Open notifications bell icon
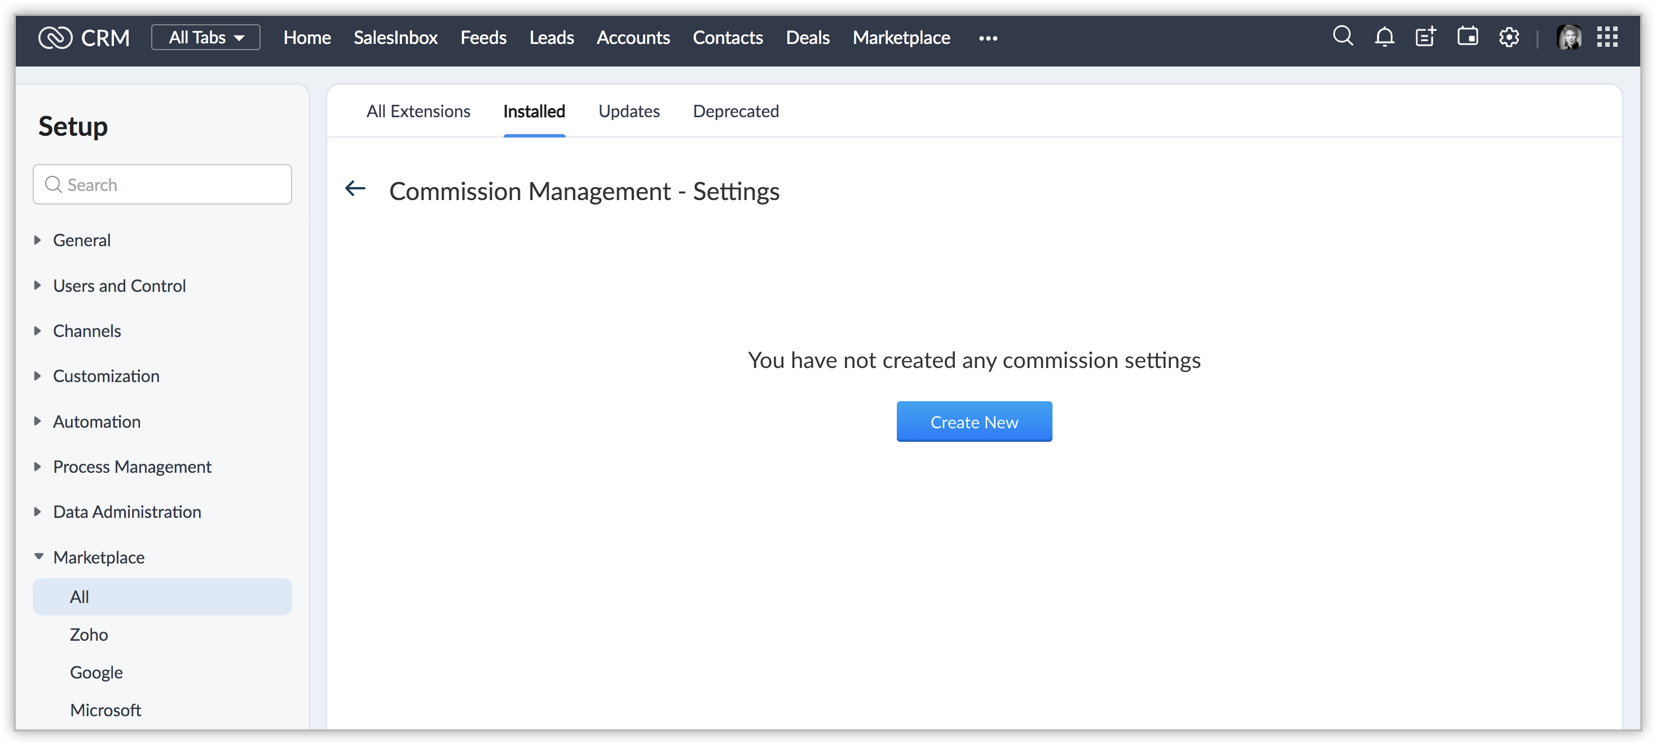1656x745 pixels. [1384, 37]
